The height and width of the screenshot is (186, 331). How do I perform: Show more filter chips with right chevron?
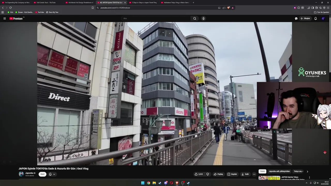[x=307, y=171]
